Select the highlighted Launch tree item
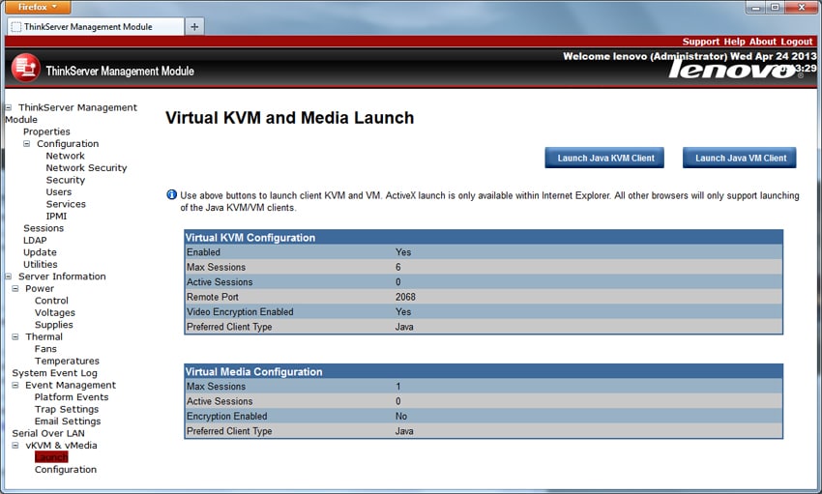Viewport: 822px width, 494px height. [51, 457]
